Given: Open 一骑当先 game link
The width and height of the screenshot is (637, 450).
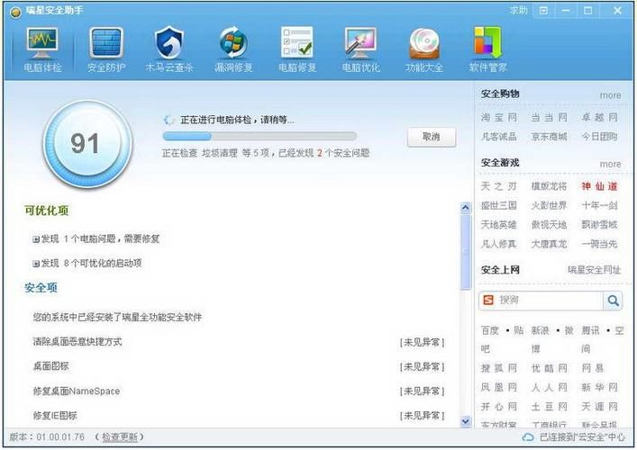Looking at the screenshot, I should click(599, 244).
